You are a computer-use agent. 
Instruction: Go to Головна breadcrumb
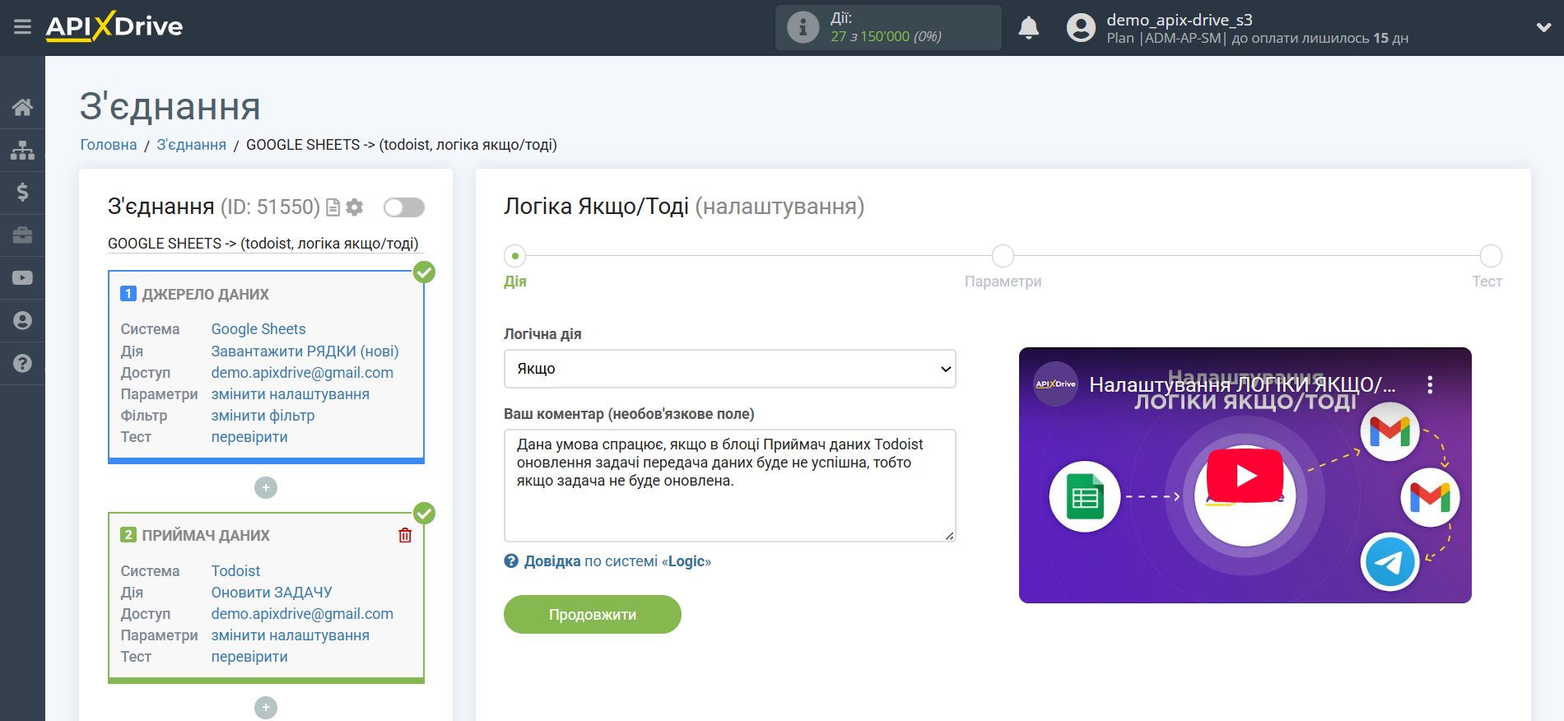pos(109,145)
